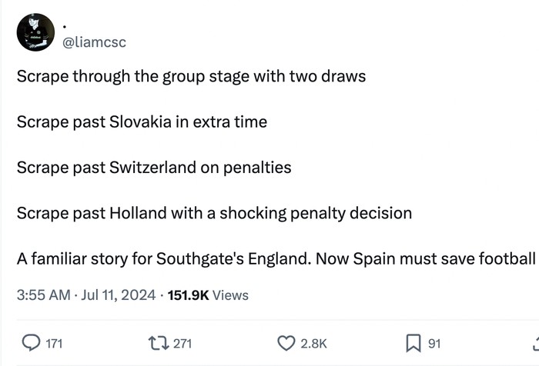Click the display name above the handle
The width and height of the screenshot is (539, 366).
click(x=65, y=24)
